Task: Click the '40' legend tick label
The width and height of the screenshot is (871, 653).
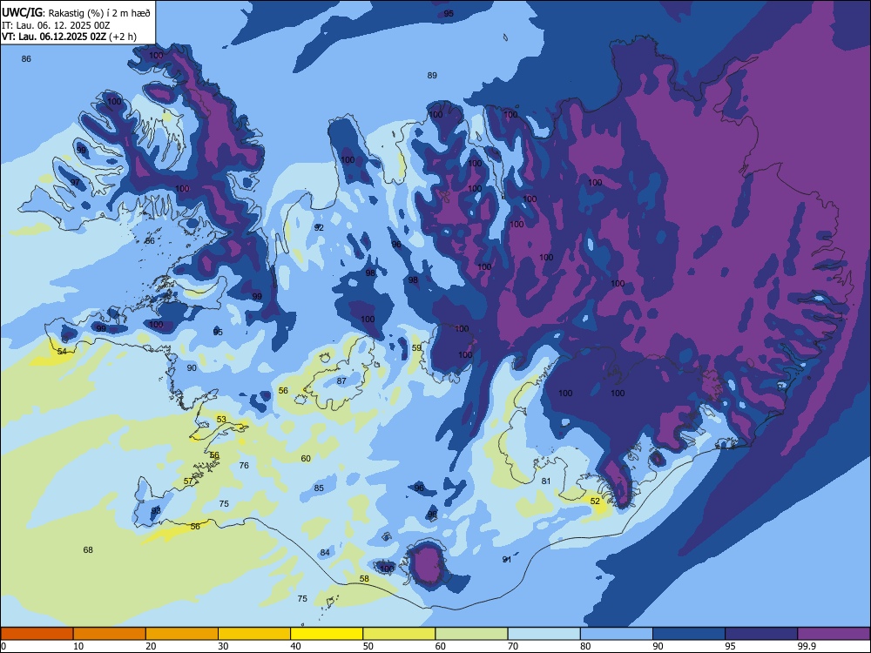Action: [296, 646]
